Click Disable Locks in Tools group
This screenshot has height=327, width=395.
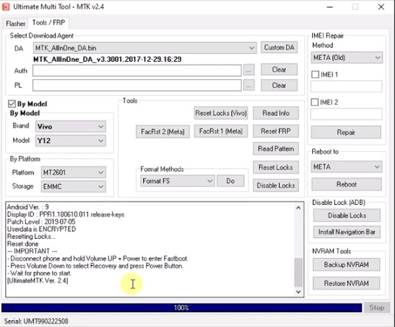coord(276,186)
